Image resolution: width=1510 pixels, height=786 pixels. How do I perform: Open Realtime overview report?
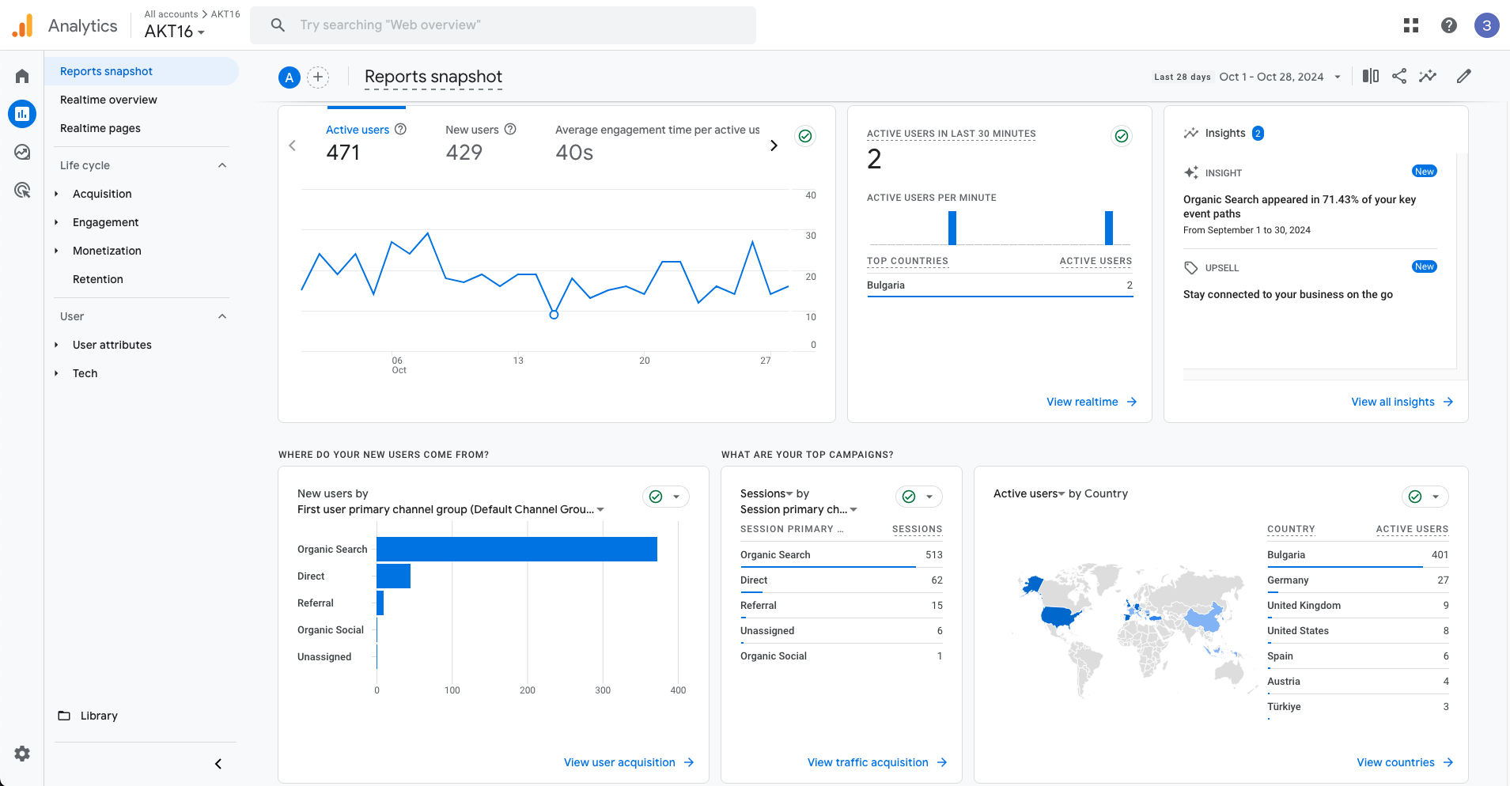click(108, 100)
